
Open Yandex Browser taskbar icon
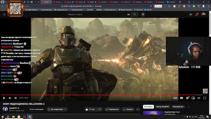point(19,117)
